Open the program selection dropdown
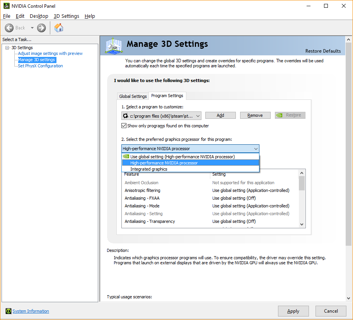The height and width of the screenshot is (320, 353). [x=161, y=116]
